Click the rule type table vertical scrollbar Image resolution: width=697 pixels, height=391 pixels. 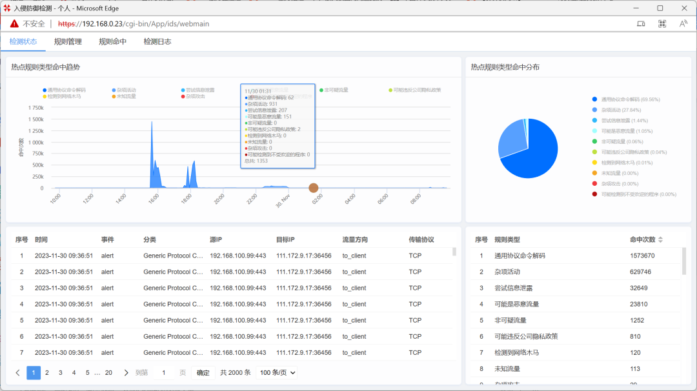(x=684, y=261)
